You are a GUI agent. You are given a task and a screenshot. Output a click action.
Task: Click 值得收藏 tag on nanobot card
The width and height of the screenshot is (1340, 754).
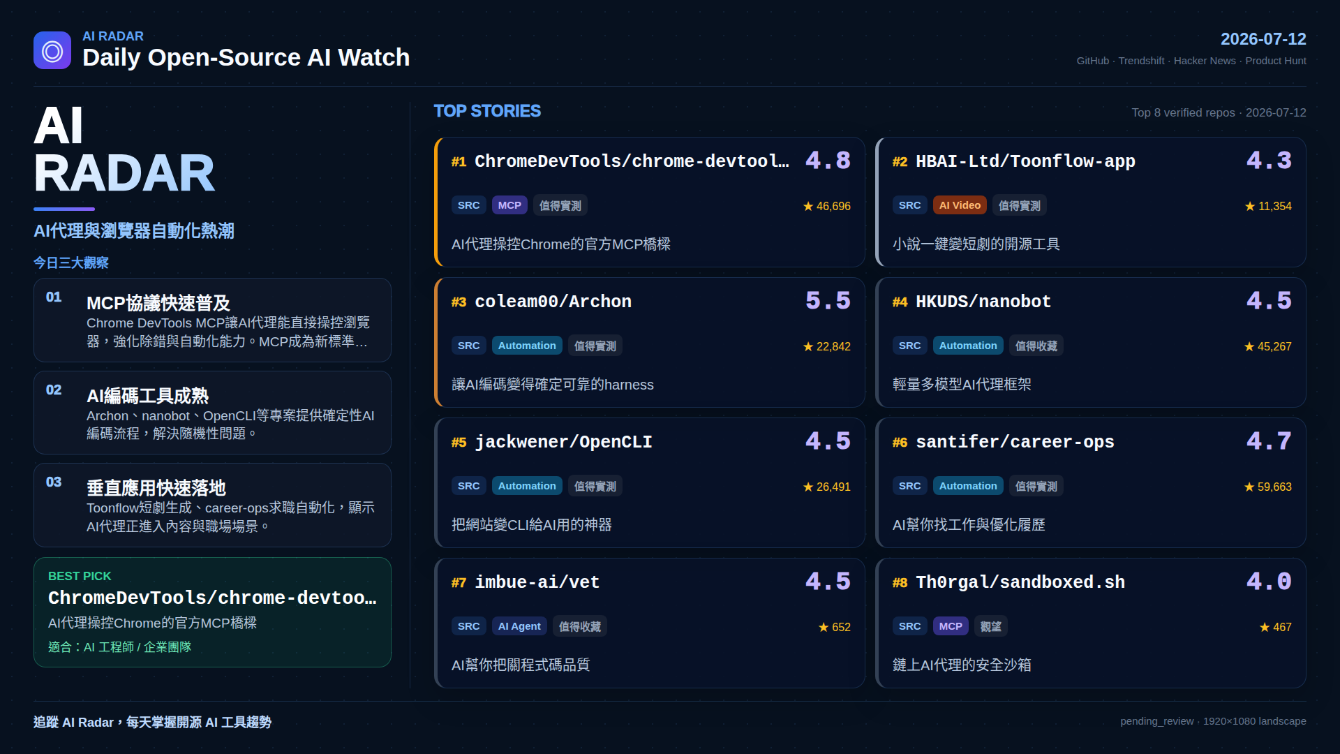tap(1036, 346)
